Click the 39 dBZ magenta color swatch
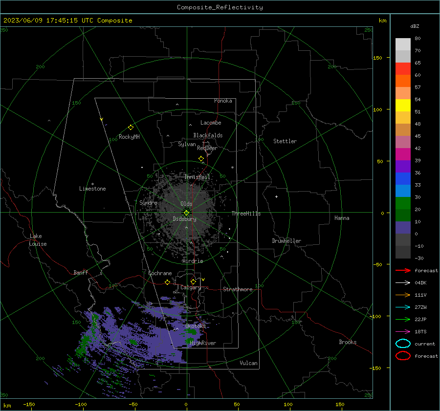Screen dimensions: 440x411 [x=403, y=154]
